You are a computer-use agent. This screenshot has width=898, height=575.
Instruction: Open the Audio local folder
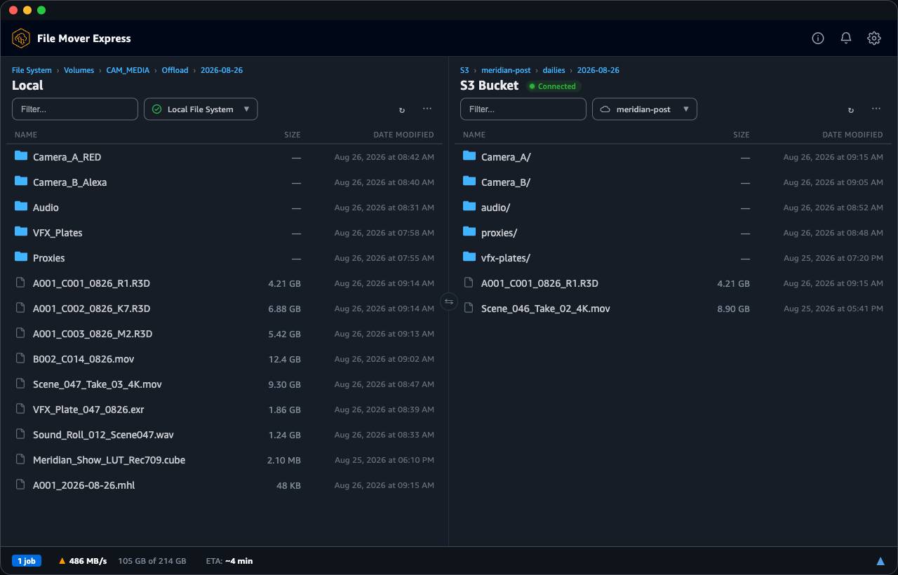pos(224,208)
